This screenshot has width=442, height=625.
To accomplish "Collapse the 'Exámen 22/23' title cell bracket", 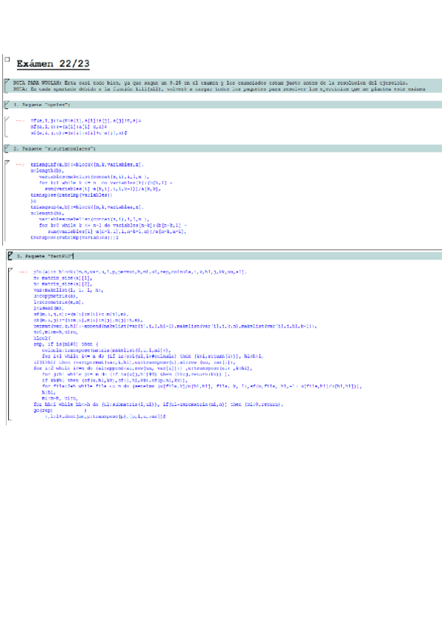I will click(x=6, y=60).
